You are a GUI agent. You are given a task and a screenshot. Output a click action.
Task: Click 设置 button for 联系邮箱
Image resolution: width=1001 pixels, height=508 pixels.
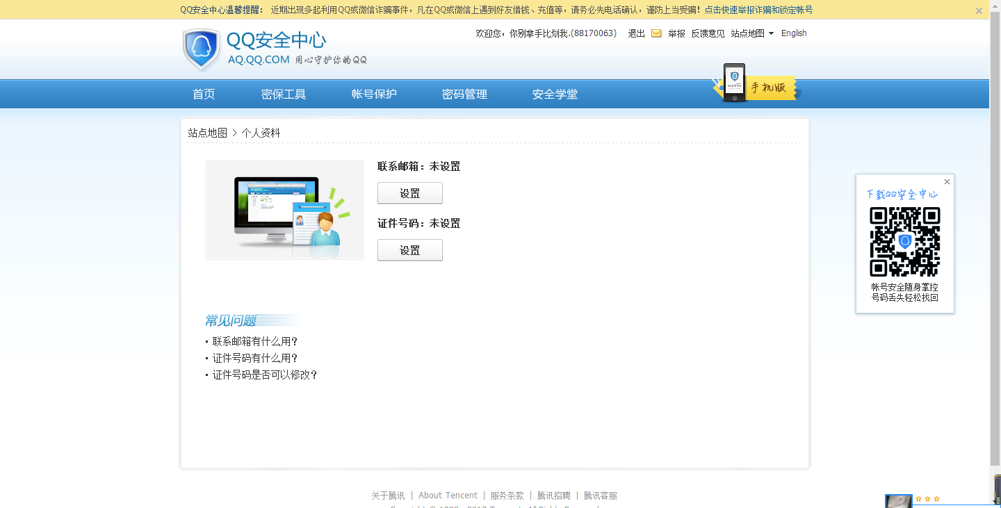point(410,193)
